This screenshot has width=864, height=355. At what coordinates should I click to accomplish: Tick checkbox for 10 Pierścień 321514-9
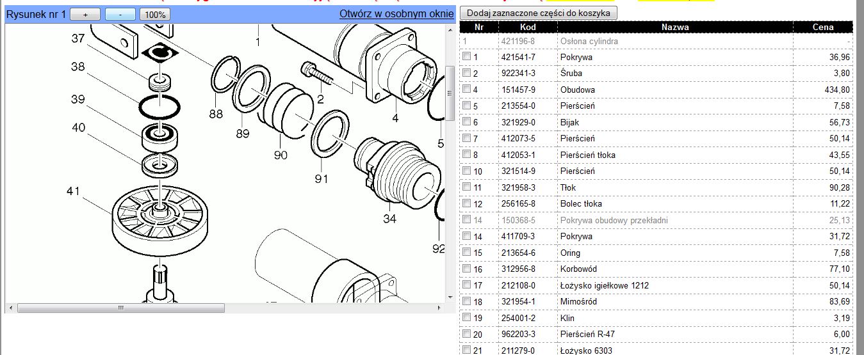467,171
